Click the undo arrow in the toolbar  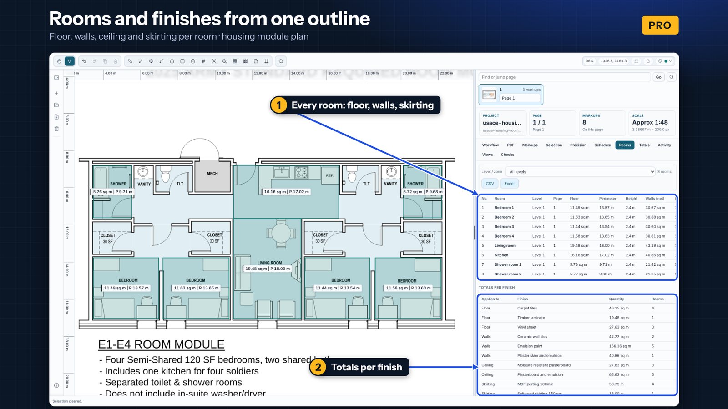point(84,61)
